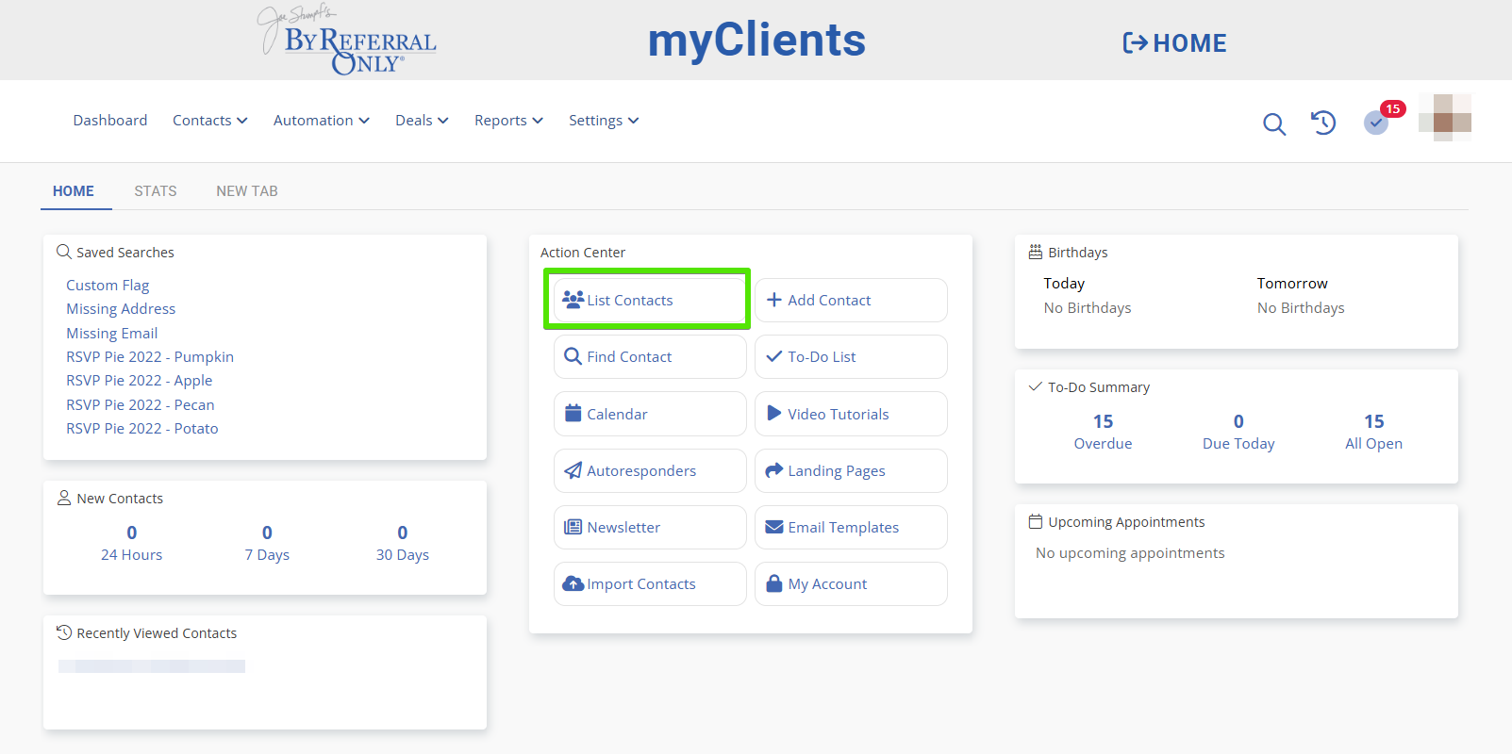Image resolution: width=1512 pixels, height=754 pixels.
Task: Open the Missing Email saved search
Action: pos(112,334)
